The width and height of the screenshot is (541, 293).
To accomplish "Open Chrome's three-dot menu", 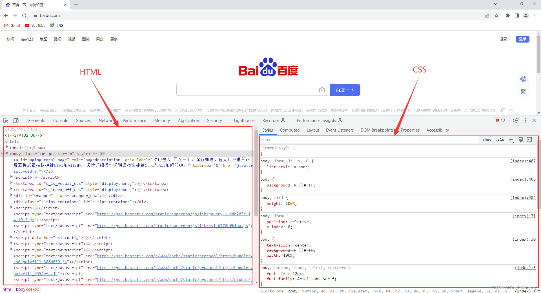I will click(x=535, y=15).
